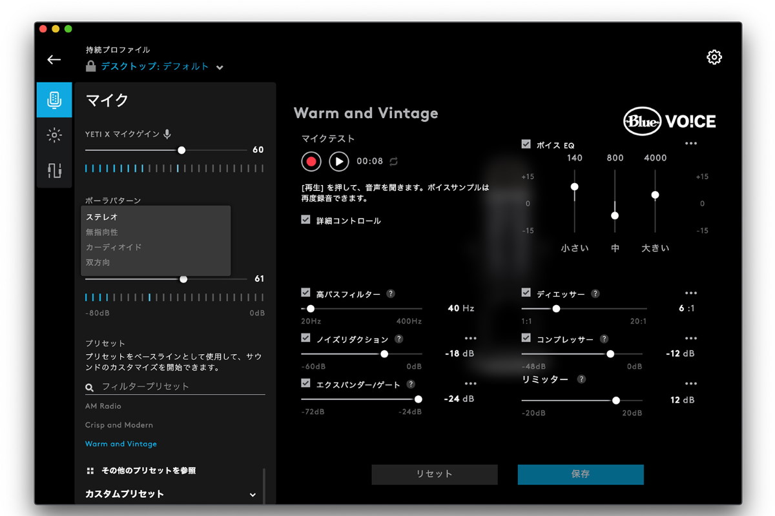Select the microphone tab in sidebar
Viewport: 775px width, 516px height.
[x=54, y=99]
